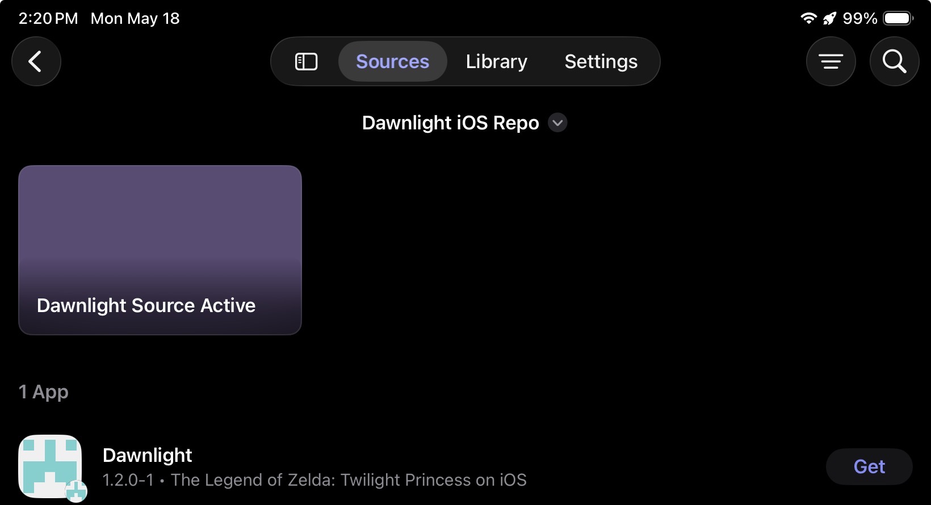Open the Settings tab

[601, 61]
